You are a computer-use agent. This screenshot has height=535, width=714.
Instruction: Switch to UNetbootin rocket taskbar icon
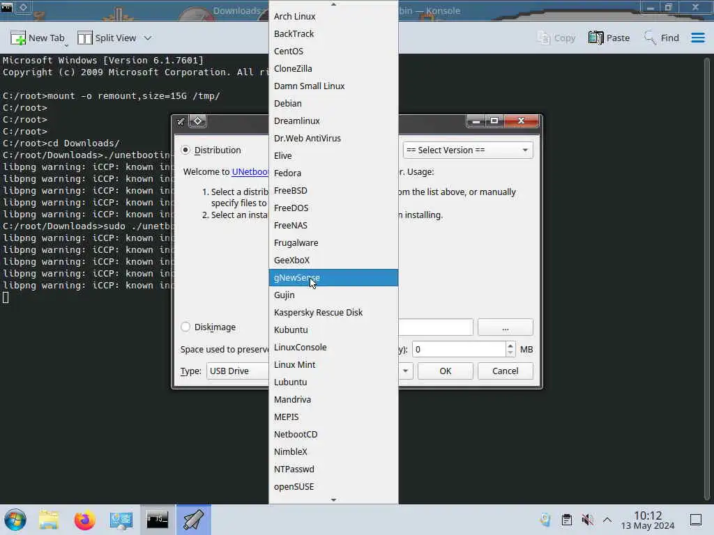[194, 520]
